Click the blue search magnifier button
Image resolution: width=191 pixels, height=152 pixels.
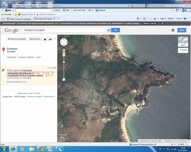click(x=115, y=30)
